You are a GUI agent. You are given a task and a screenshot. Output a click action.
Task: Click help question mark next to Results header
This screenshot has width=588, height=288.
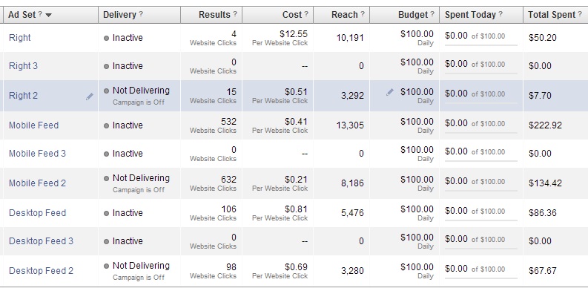[235, 14]
